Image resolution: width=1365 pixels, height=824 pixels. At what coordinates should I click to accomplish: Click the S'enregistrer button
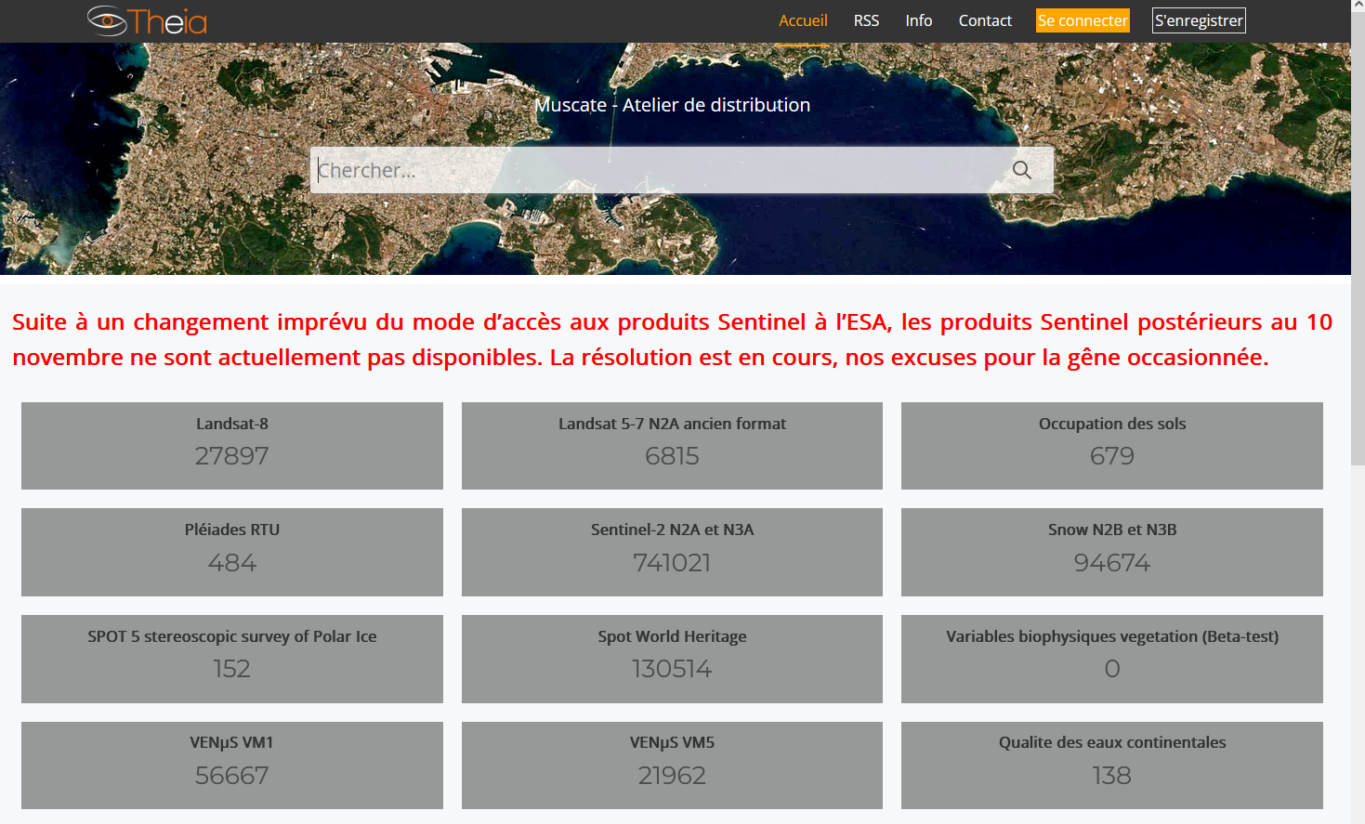tap(1199, 20)
